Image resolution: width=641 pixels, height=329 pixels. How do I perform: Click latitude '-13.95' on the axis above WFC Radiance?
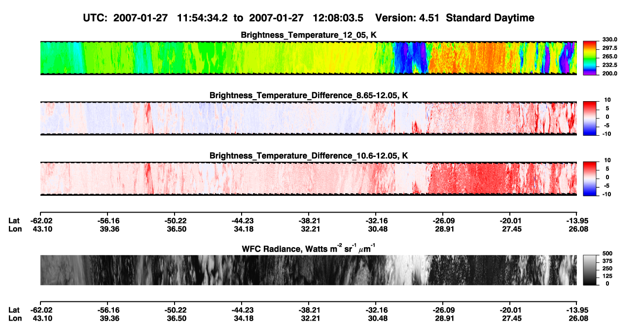click(x=577, y=220)
